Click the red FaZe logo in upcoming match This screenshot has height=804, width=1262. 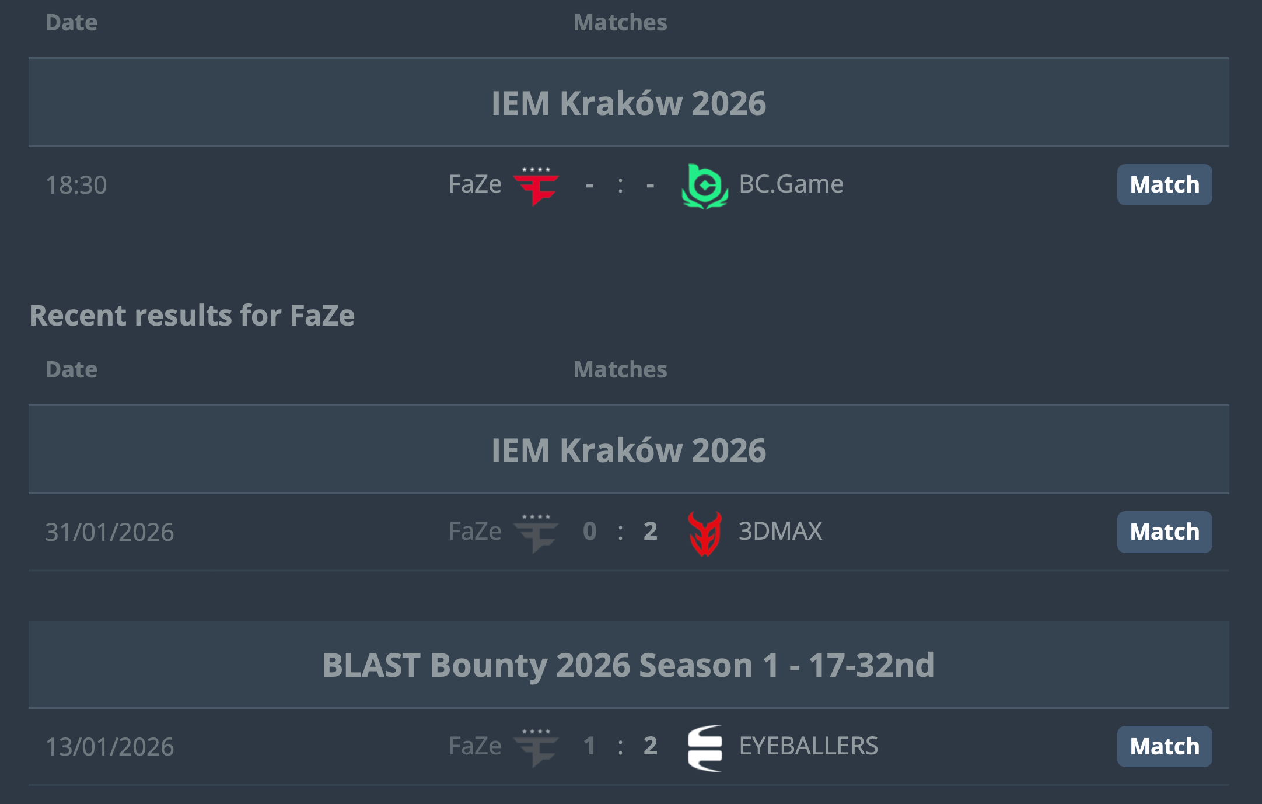point(536,186)
